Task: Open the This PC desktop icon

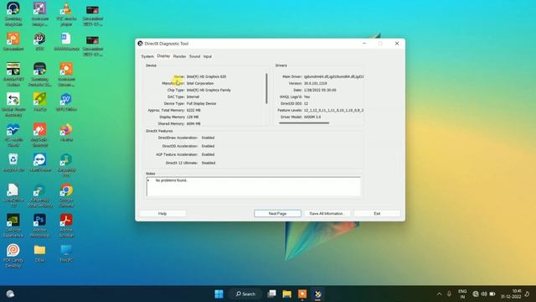Action: [x=66, y=253]
